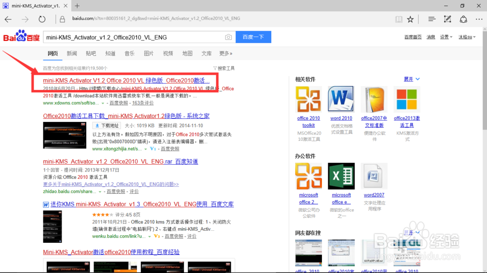Open a new tab with the plus button
The image size is (487, 273).
click(77, 5)
